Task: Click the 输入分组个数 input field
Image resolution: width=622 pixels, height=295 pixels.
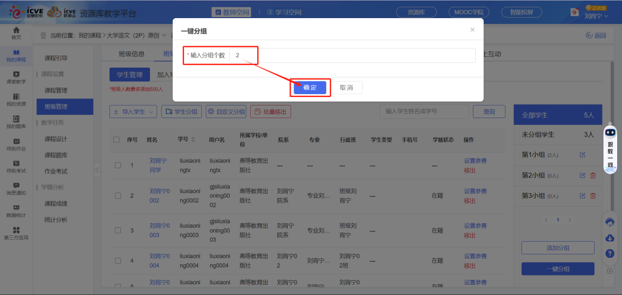Action: [352, 55]
